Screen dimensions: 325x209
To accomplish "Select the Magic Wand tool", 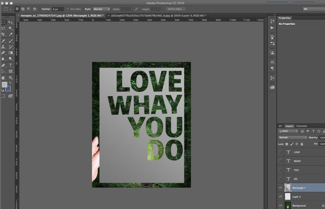I will (x=11, y=28).
